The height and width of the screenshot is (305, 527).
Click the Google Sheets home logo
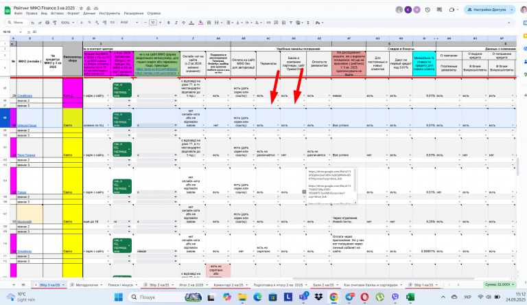pos(8,10)
